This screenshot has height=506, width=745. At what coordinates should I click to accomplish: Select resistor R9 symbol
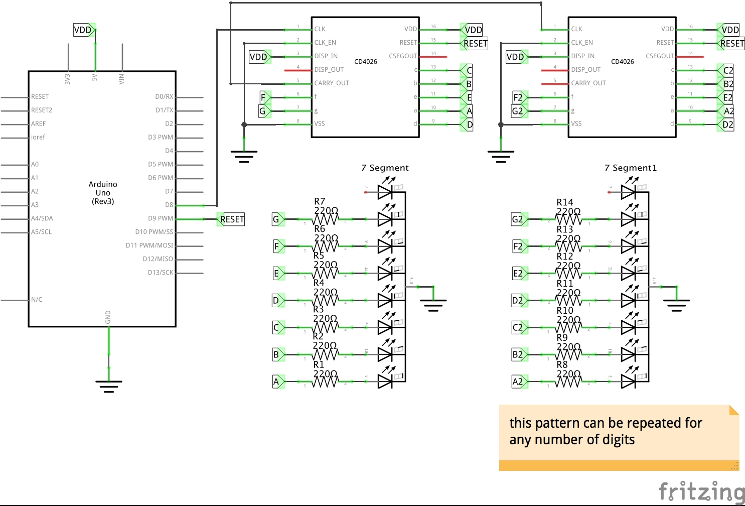point(569,355)
